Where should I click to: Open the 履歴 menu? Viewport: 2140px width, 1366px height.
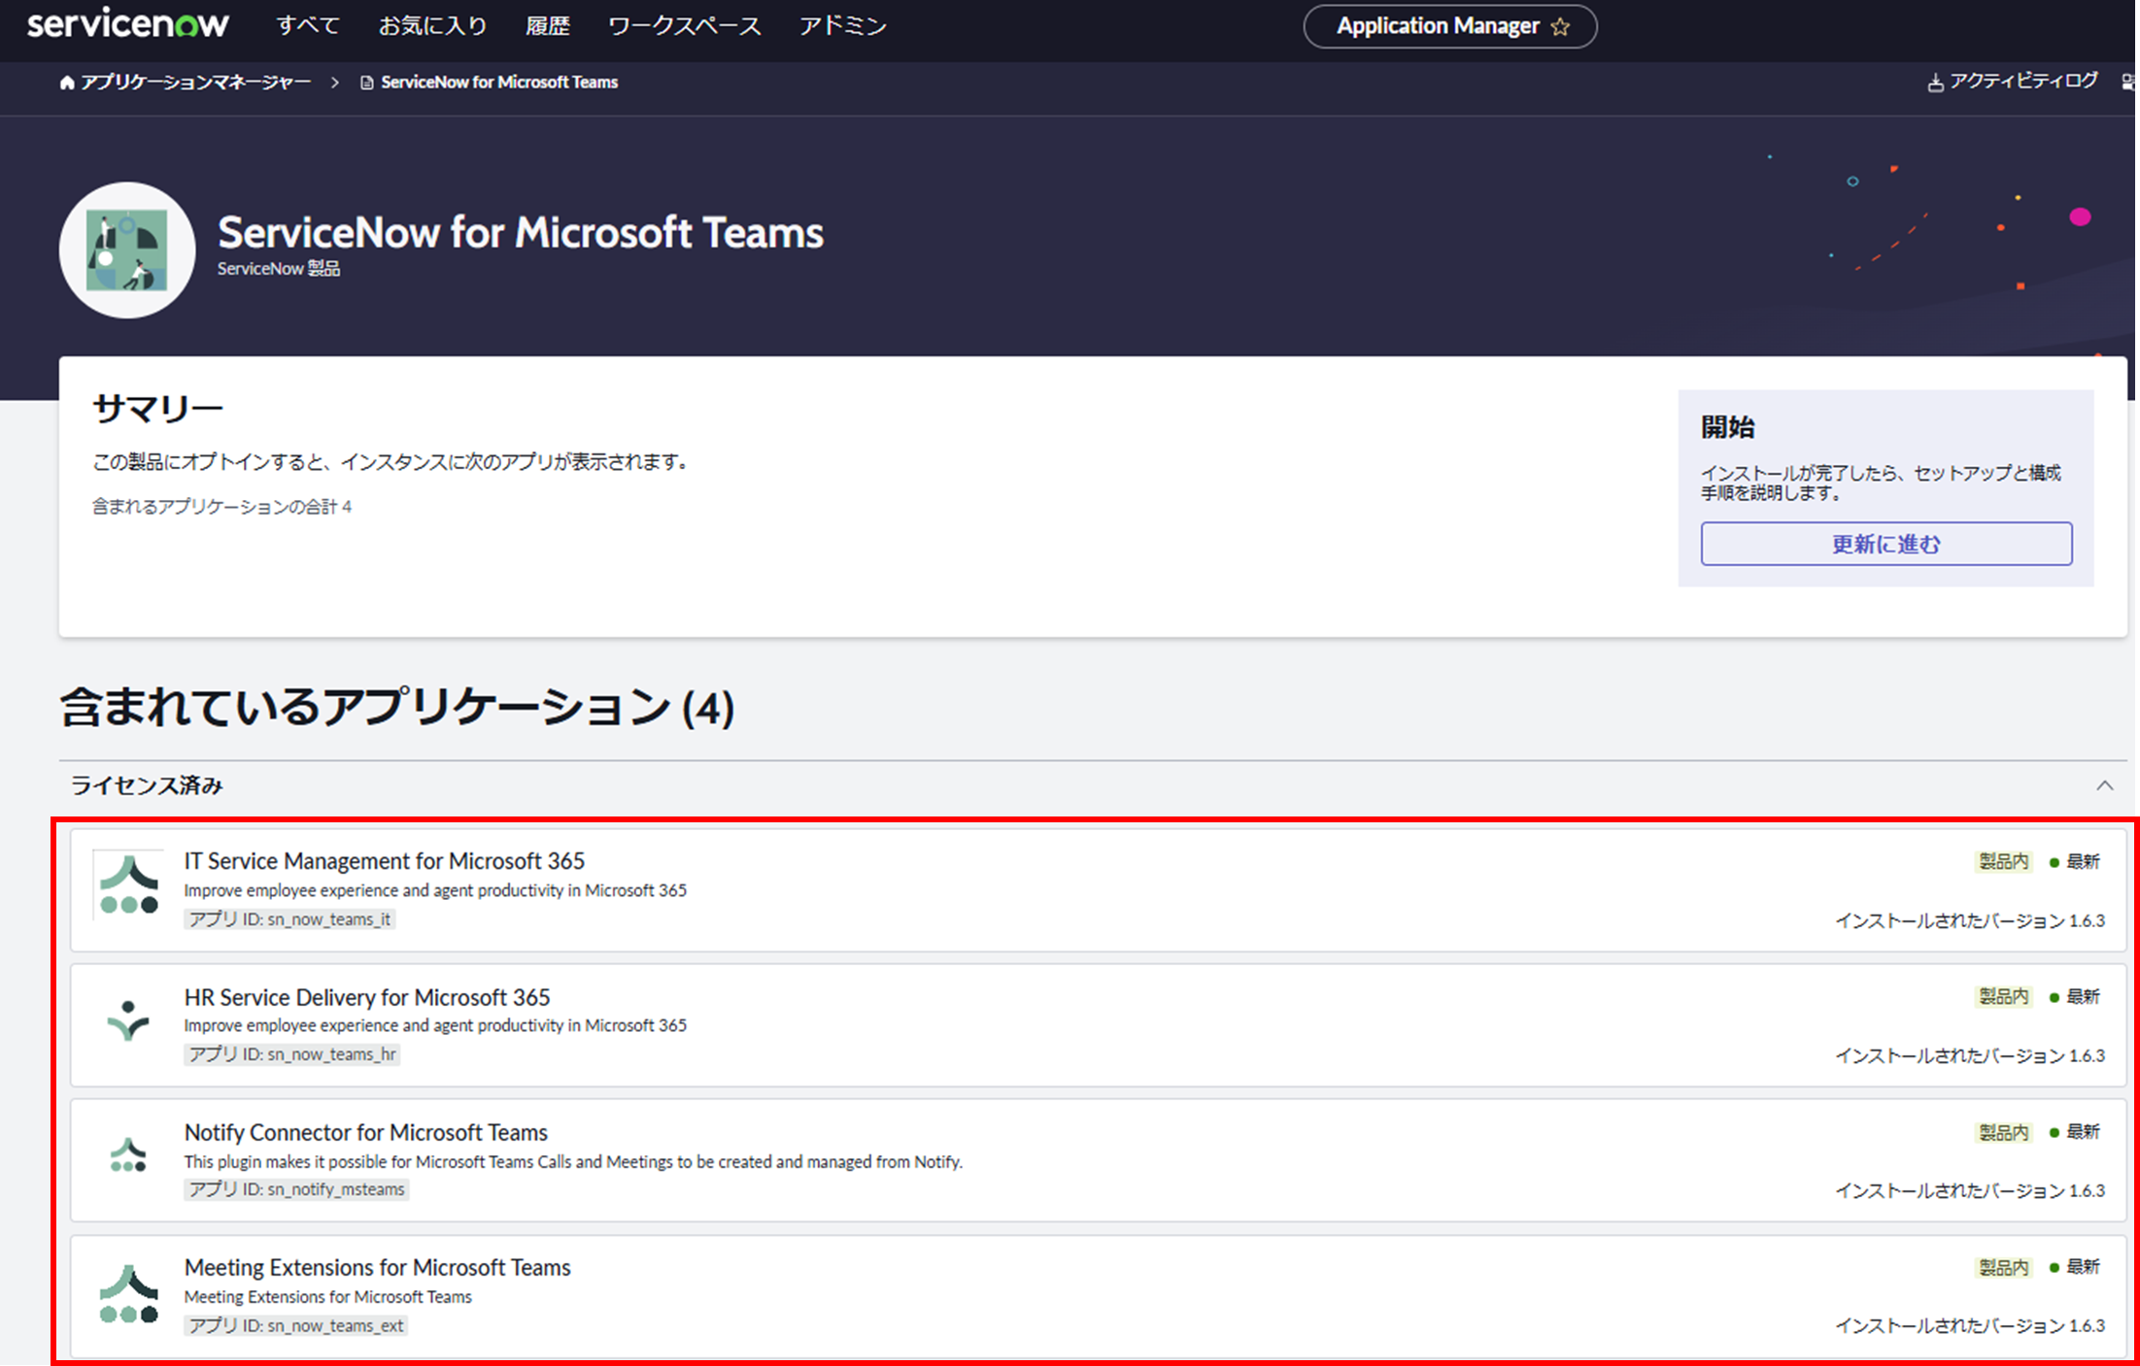coord(547,26)
